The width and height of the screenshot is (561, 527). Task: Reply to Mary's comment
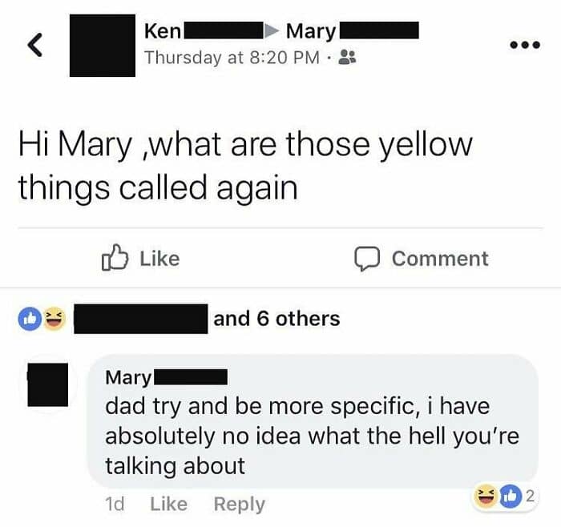pyautogui.click(x=239, y=504)
